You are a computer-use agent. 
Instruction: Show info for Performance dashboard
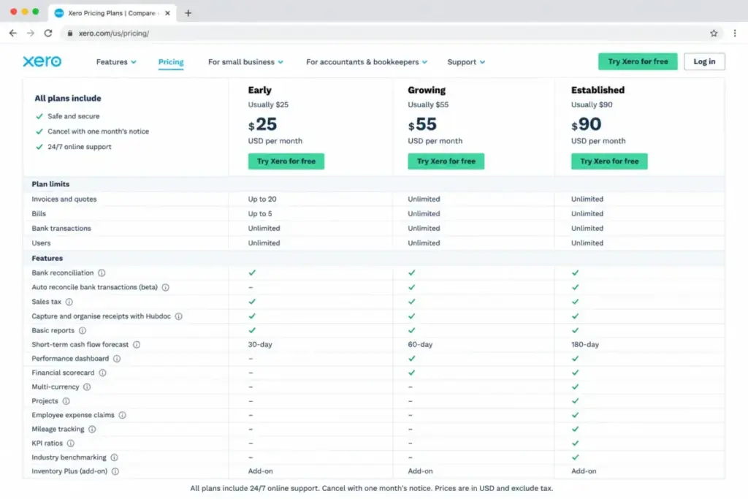(117, 358)
